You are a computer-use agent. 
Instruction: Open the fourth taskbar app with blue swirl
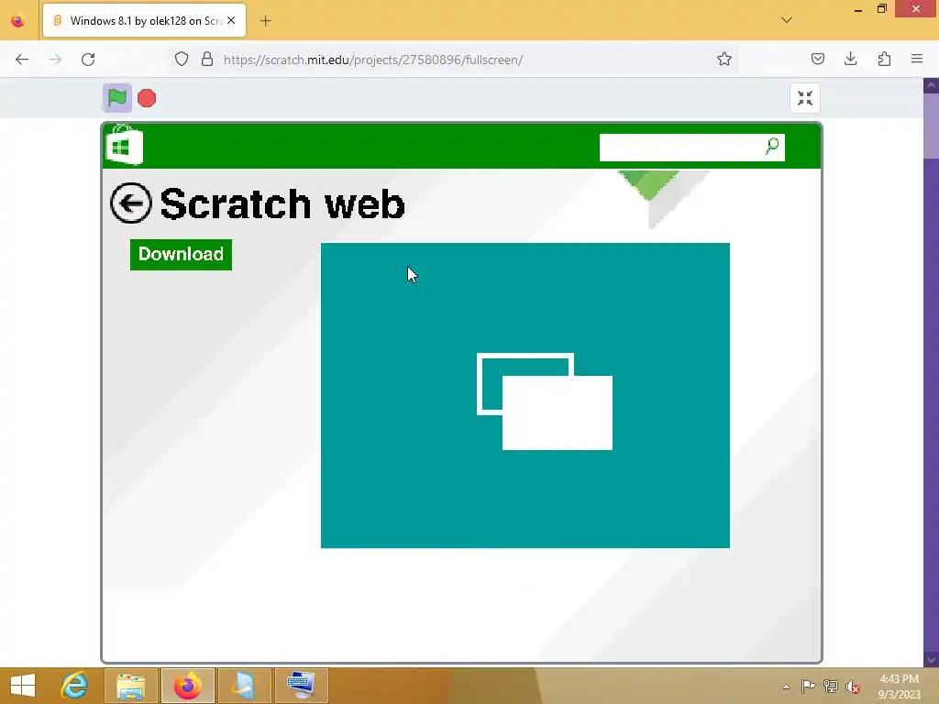(244, 686)
